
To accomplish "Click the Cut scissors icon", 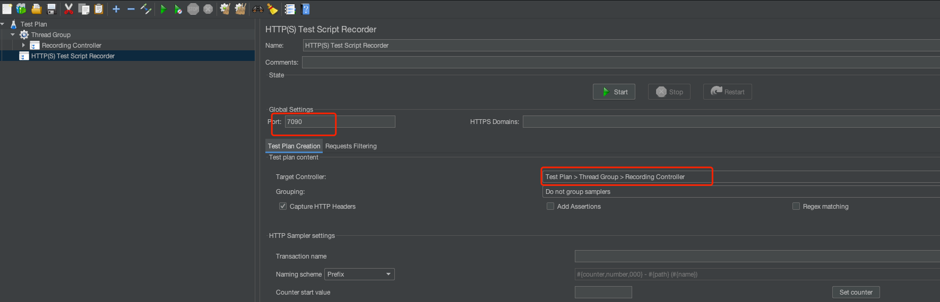I will tap(68, 9).
